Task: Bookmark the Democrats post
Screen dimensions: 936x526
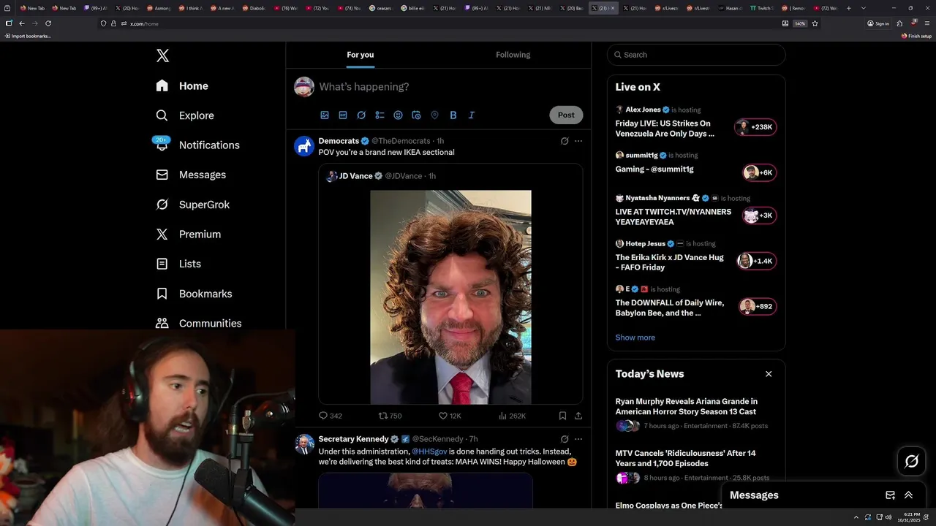Action: 562,416
